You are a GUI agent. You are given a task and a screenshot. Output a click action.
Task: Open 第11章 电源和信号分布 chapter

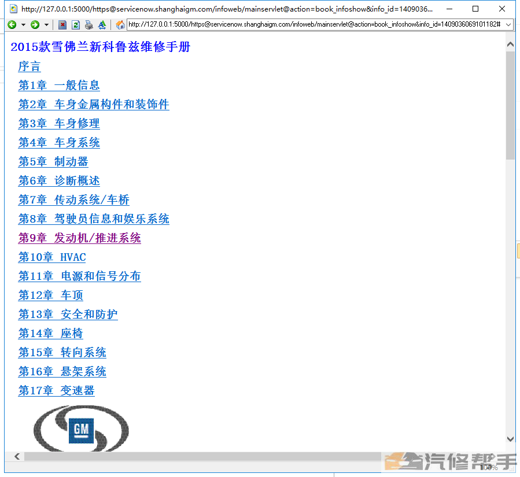point(80,276)
